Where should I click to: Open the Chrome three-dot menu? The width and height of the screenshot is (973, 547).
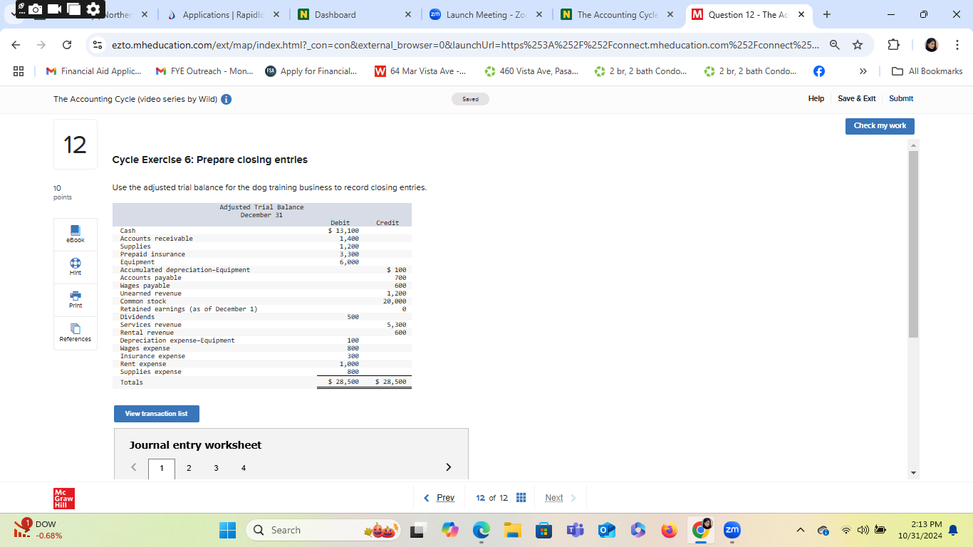pyautogui.click(x=957, y=46)
